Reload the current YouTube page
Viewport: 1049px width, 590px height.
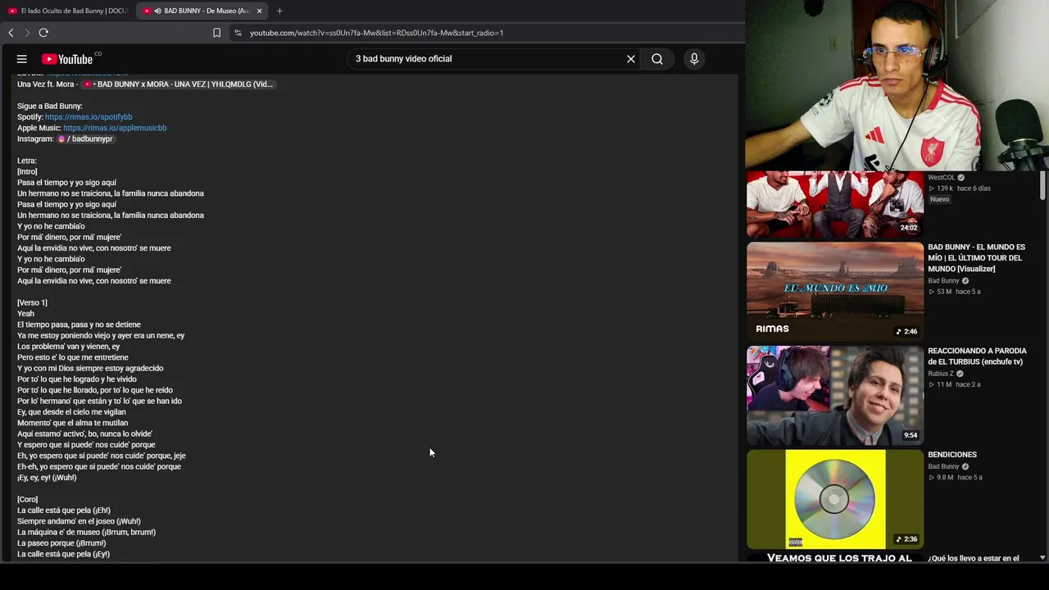43,33
